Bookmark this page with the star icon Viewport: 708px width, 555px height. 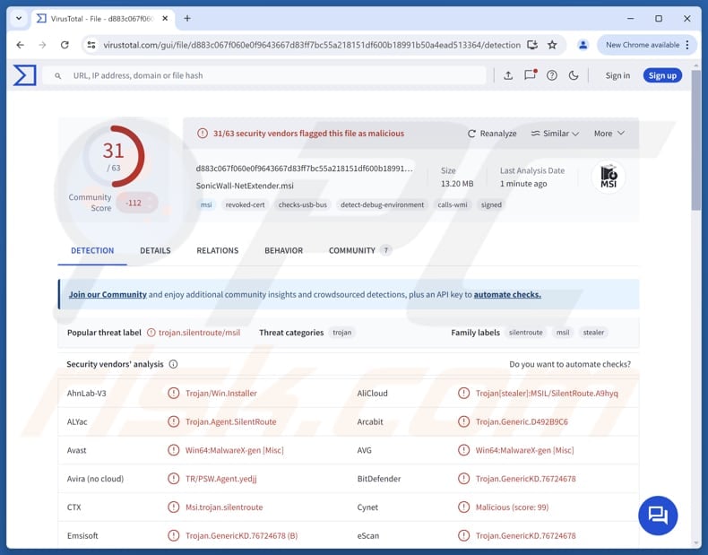point(552,45)
